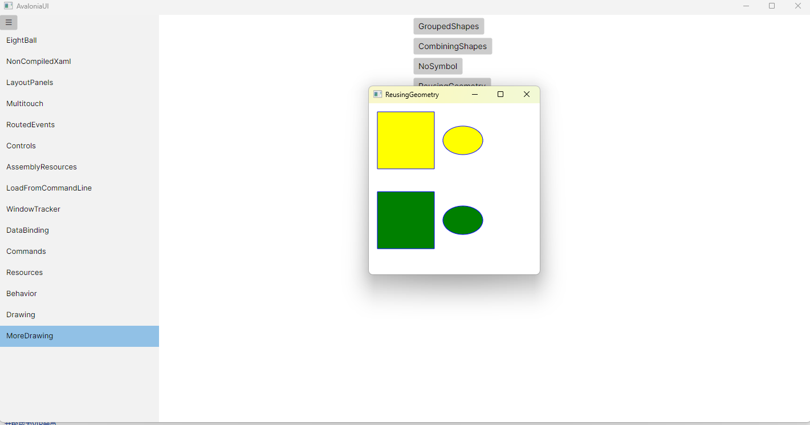
Task: Maximize the main AvaloniaUI window
Action: [772, 6]
